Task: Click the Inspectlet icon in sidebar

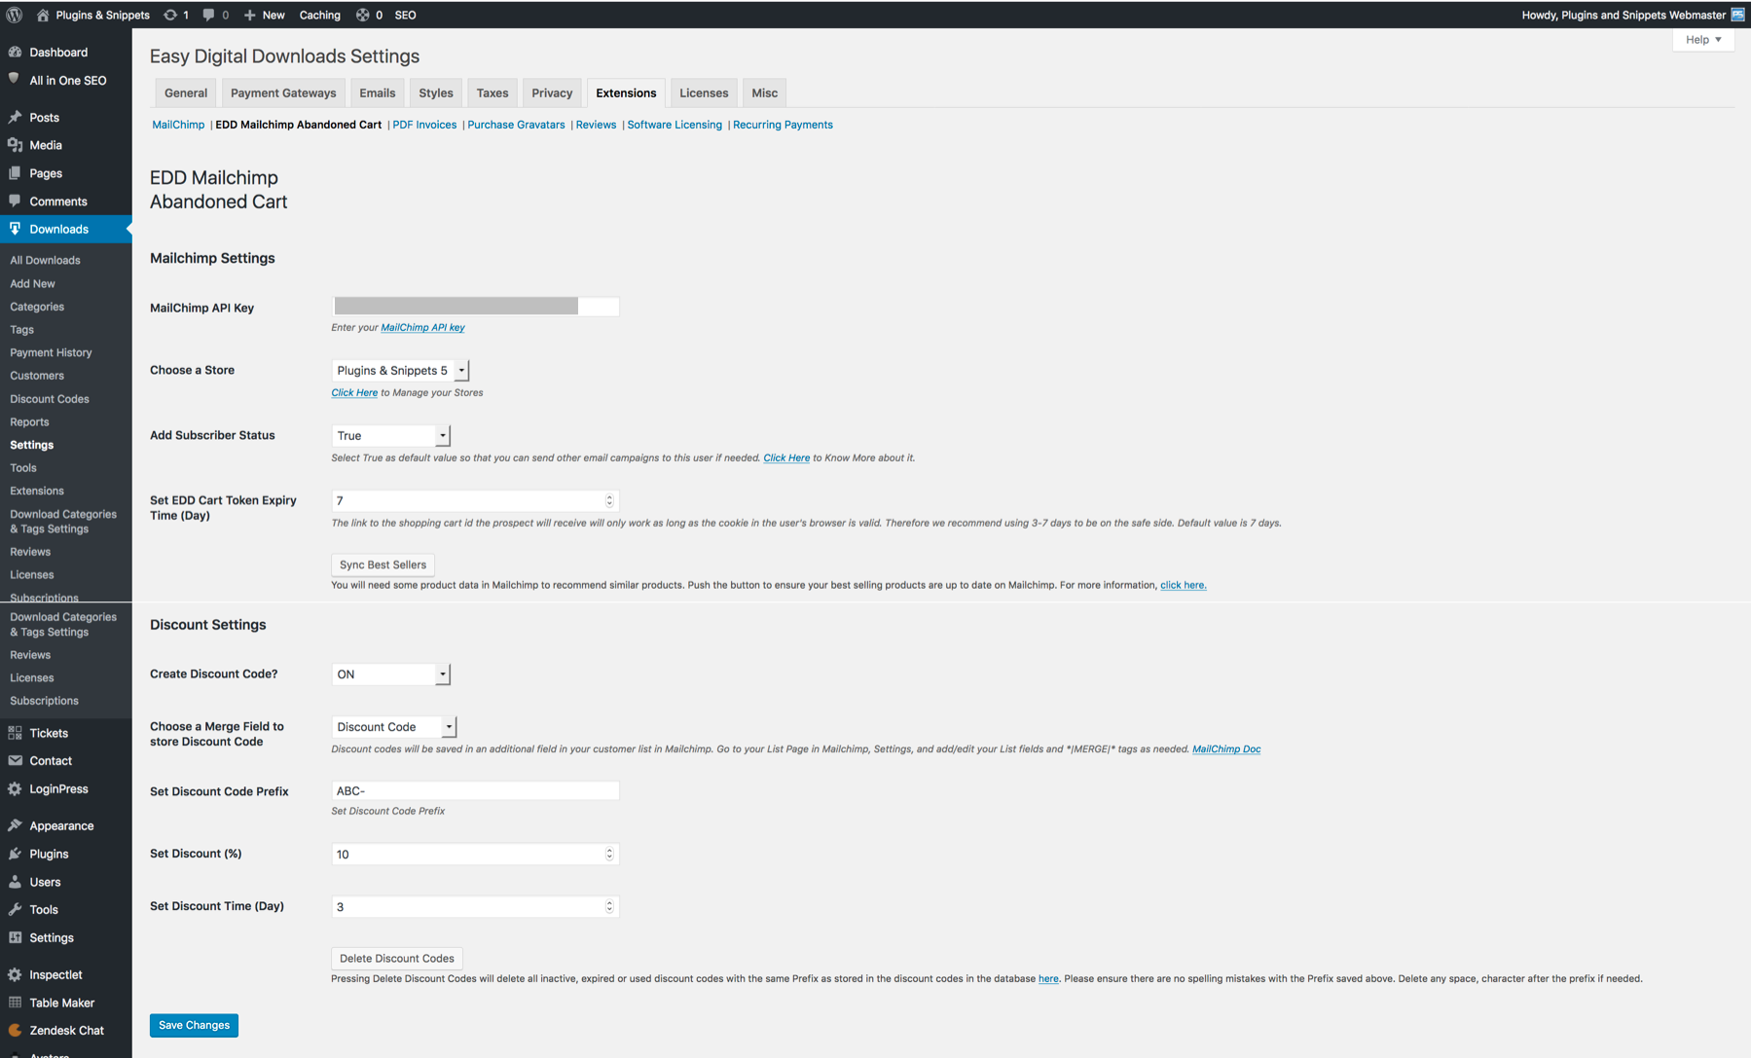Action: pyautogui.click(x=15, y=974)
